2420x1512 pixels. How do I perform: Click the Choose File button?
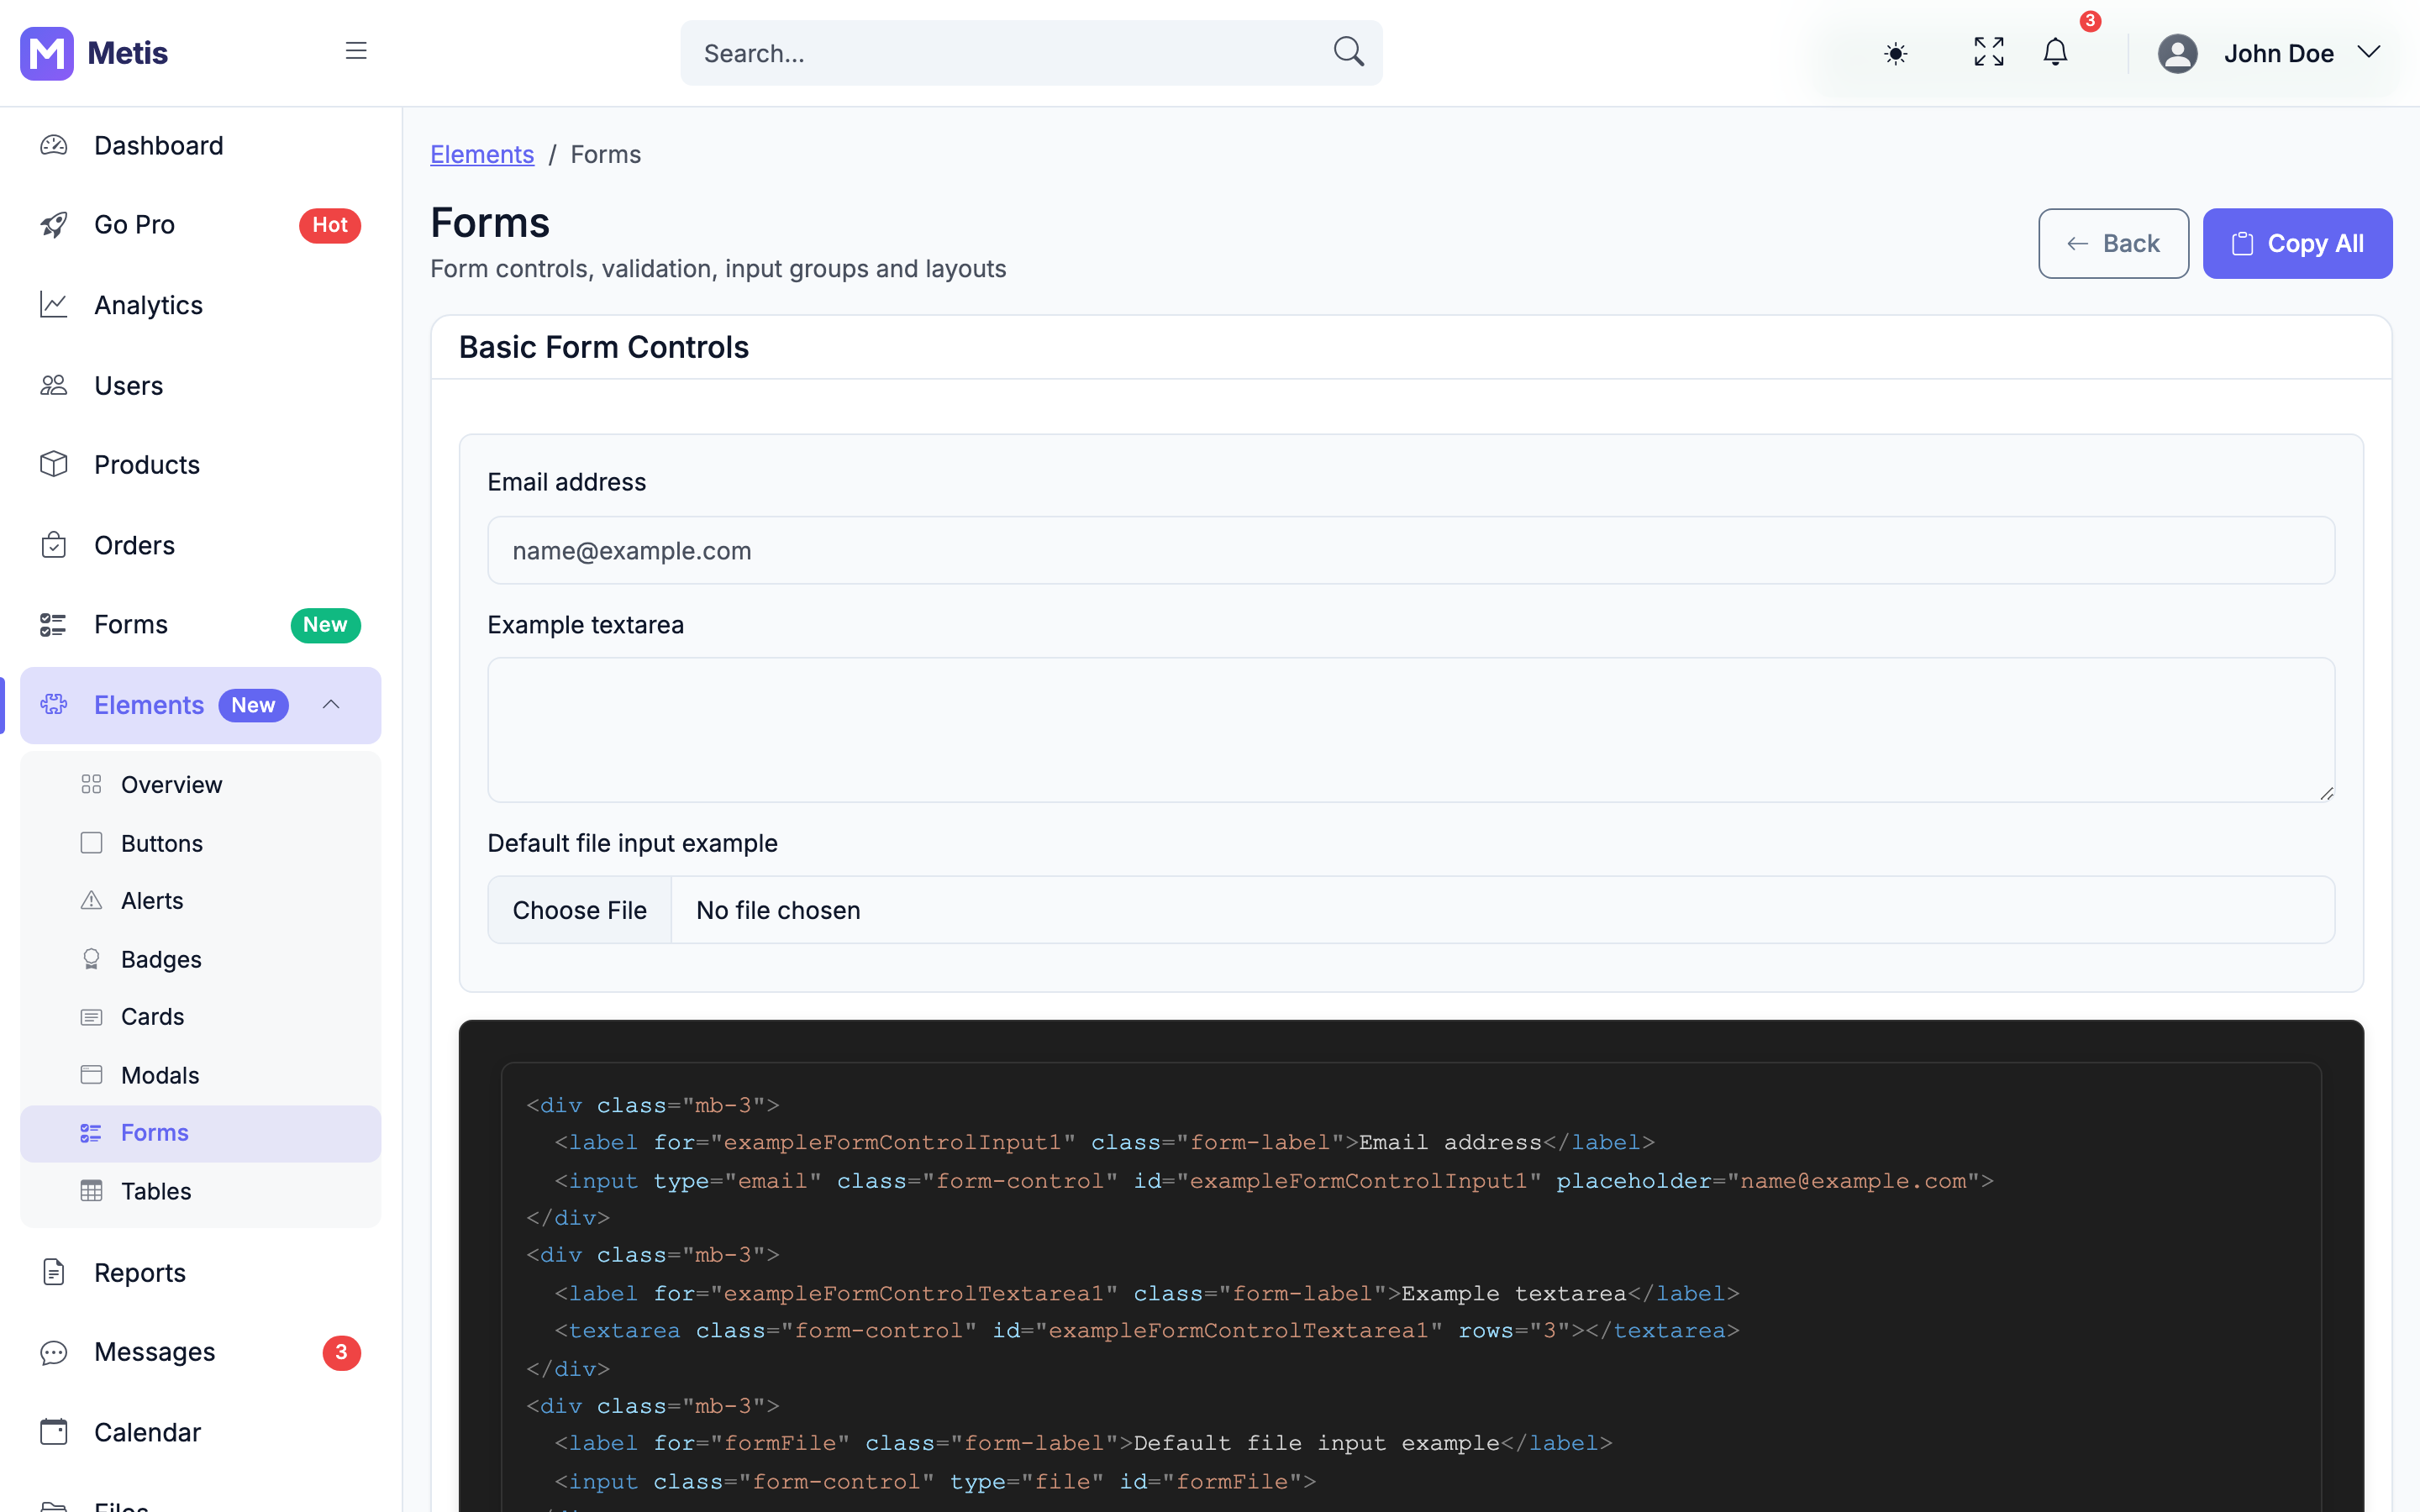coord(579,910)
